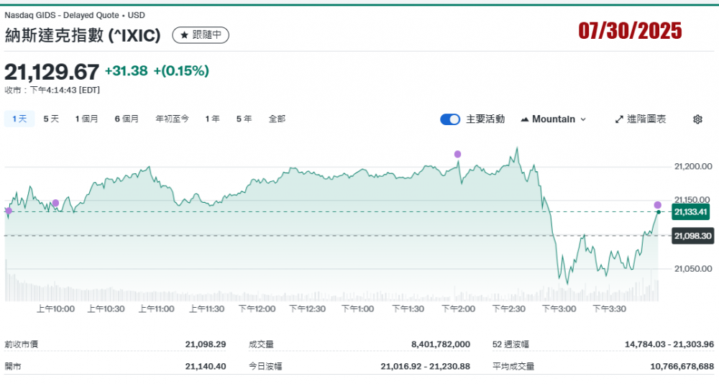Image resolution: width=719 pixels, height=384 pixels.
Task: Select the 1 個月 range tab
Action: coord(86,119)
